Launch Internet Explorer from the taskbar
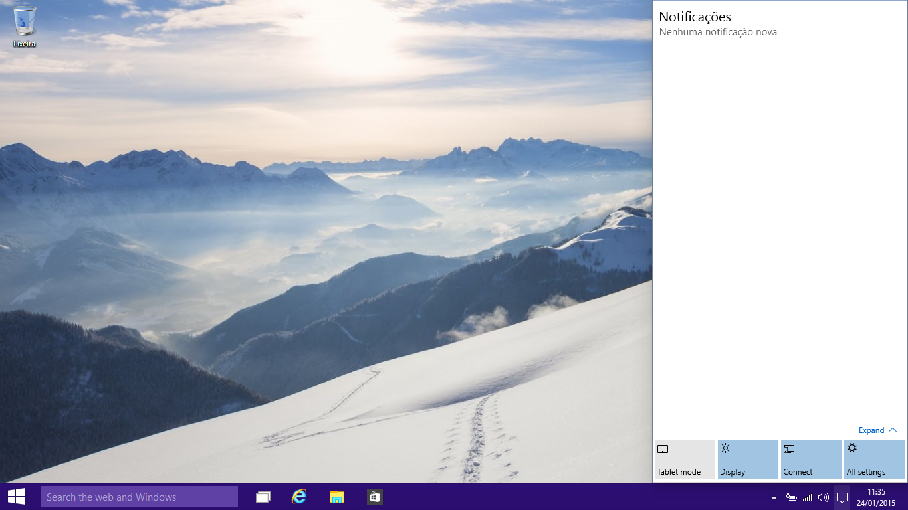The height and width of the screenshot is (510, 908). [300, 497]
